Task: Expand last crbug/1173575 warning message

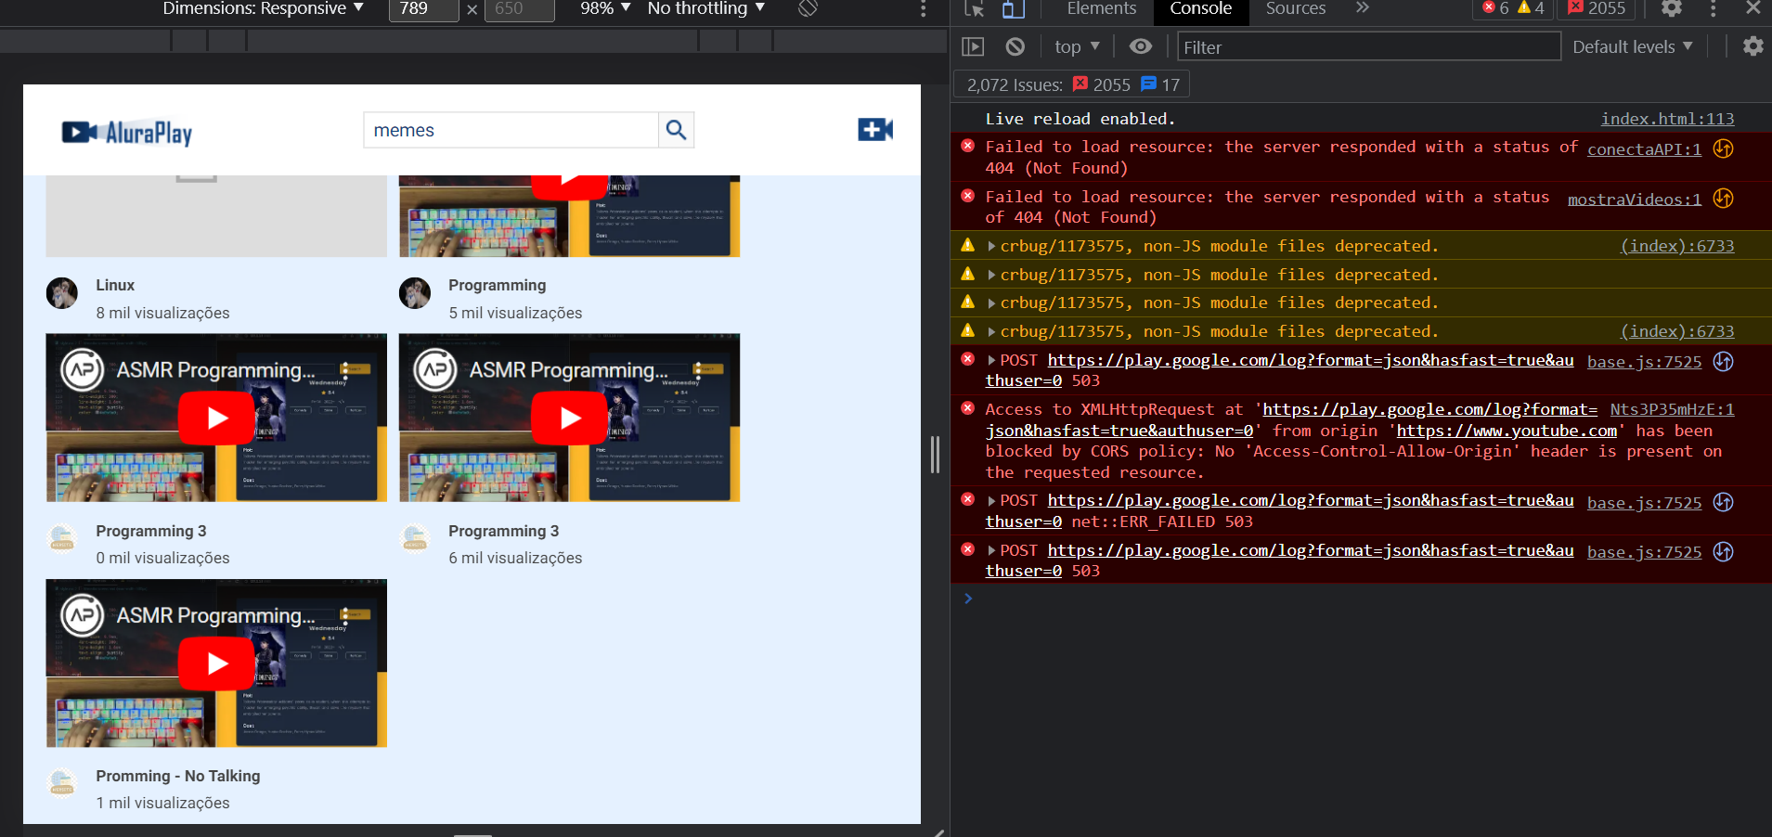Action: [992, 332]
